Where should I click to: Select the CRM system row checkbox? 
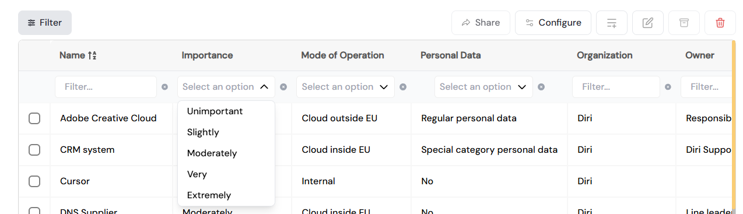(x=34, y=150)
